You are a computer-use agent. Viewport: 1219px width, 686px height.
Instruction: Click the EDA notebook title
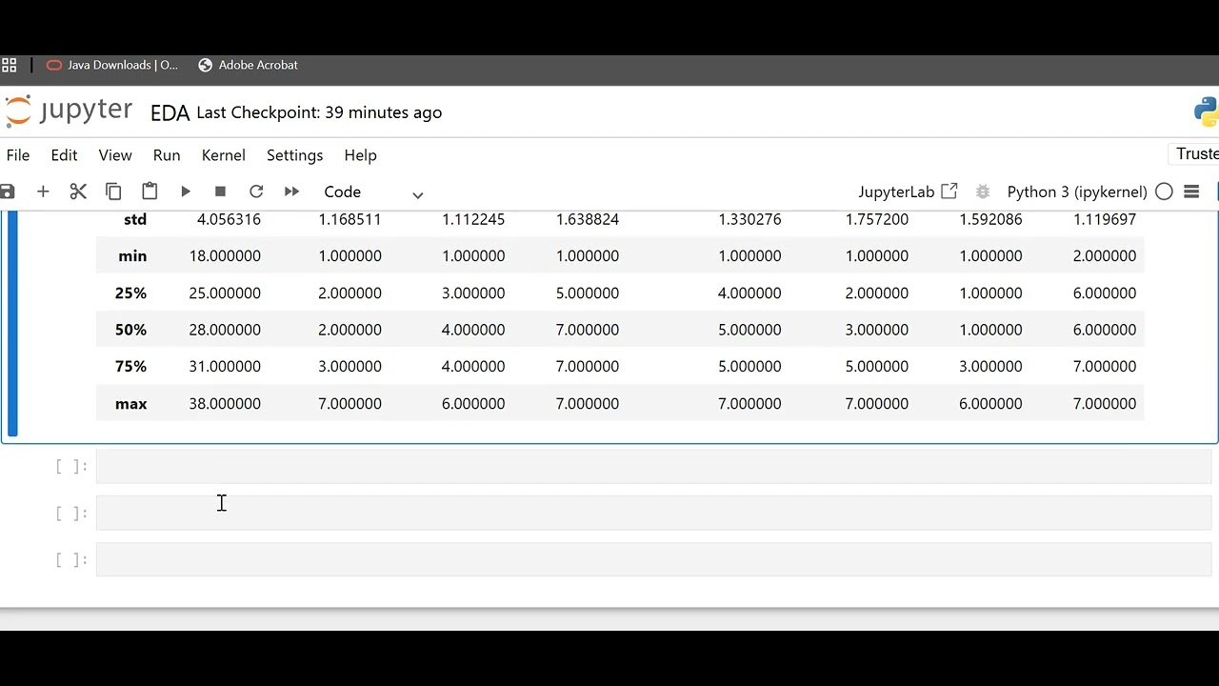tap(170, 112)
